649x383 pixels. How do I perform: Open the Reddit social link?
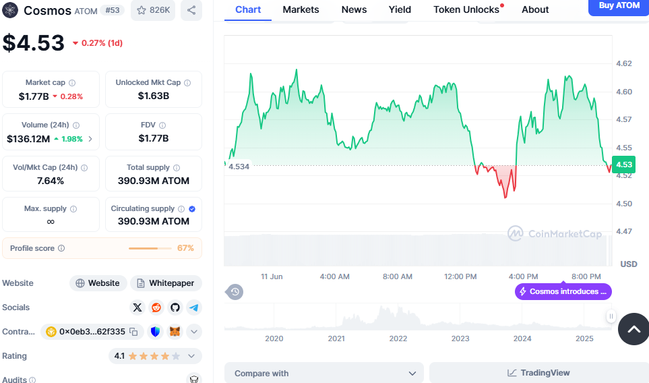tap(156, 307)
